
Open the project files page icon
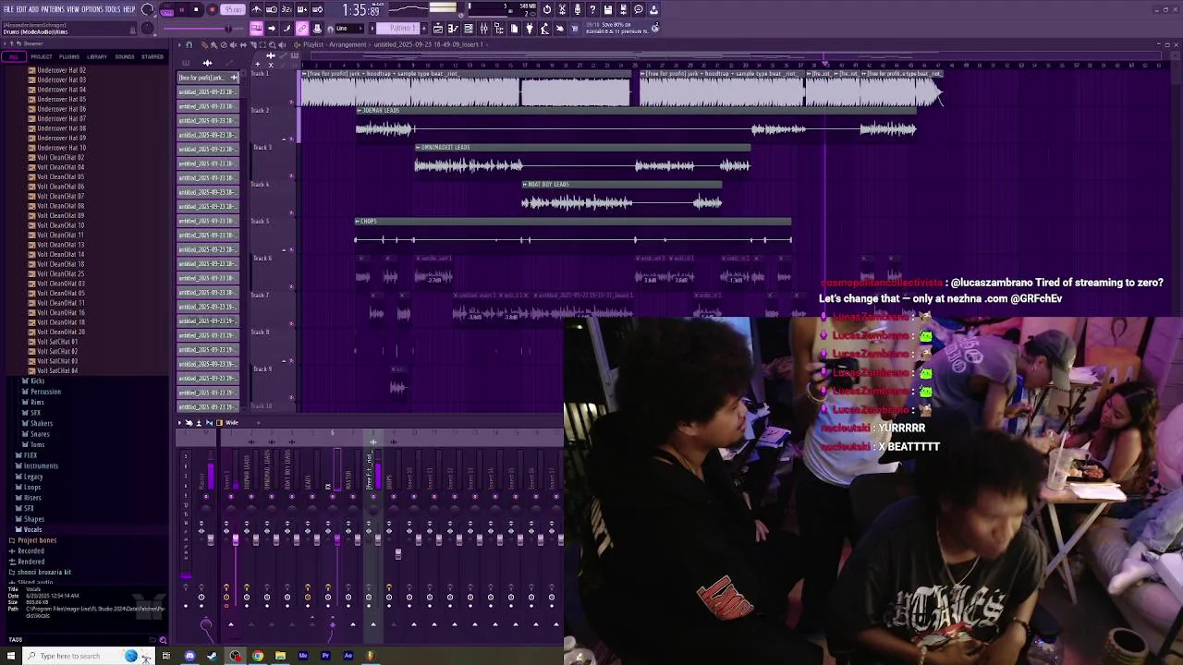point(514,29)
